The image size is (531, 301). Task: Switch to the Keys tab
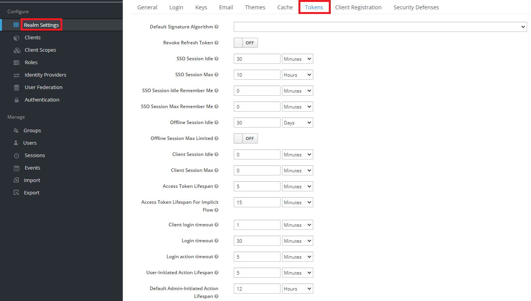[201, 7]
